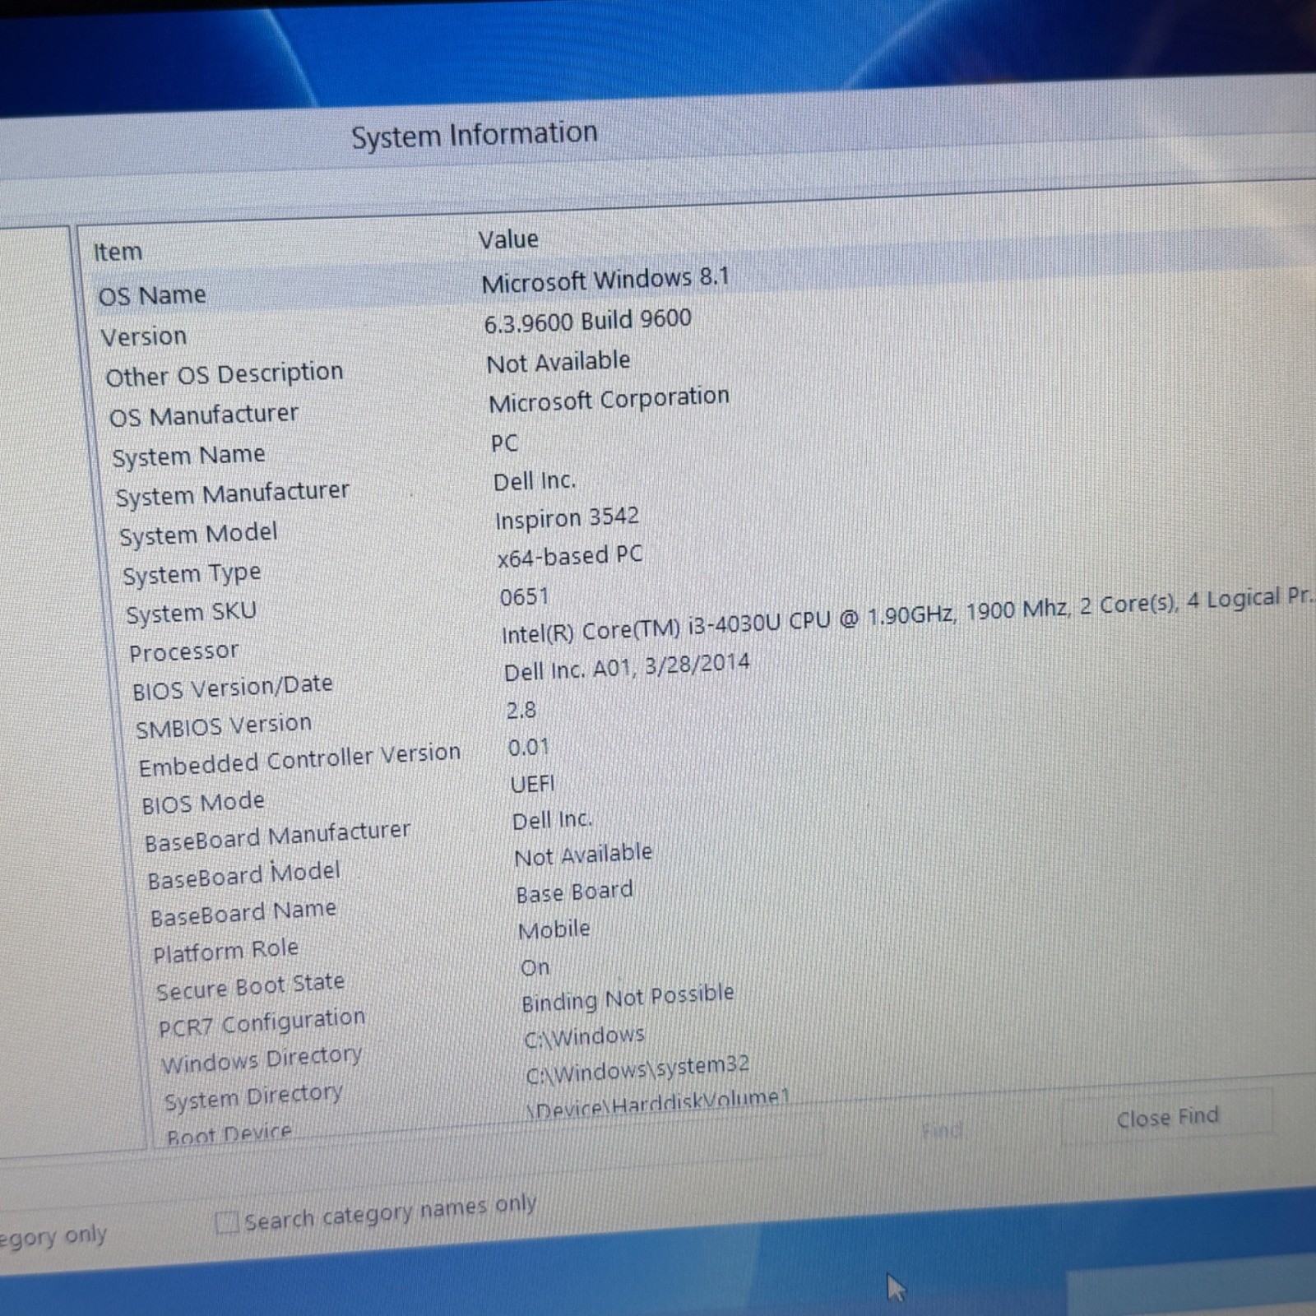This screenshot has height=1316, width=1316.
Task: Click the 'UEFI' BIOS mode value
Action: tap(532, 784)
